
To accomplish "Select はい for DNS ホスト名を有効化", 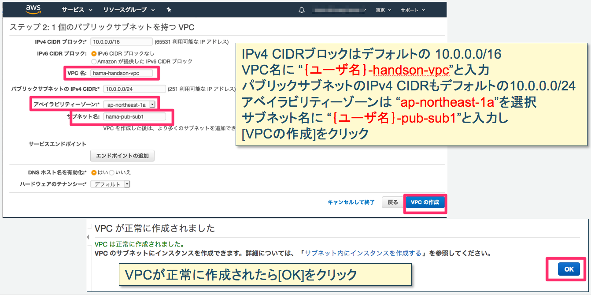I will coord(94,172).
